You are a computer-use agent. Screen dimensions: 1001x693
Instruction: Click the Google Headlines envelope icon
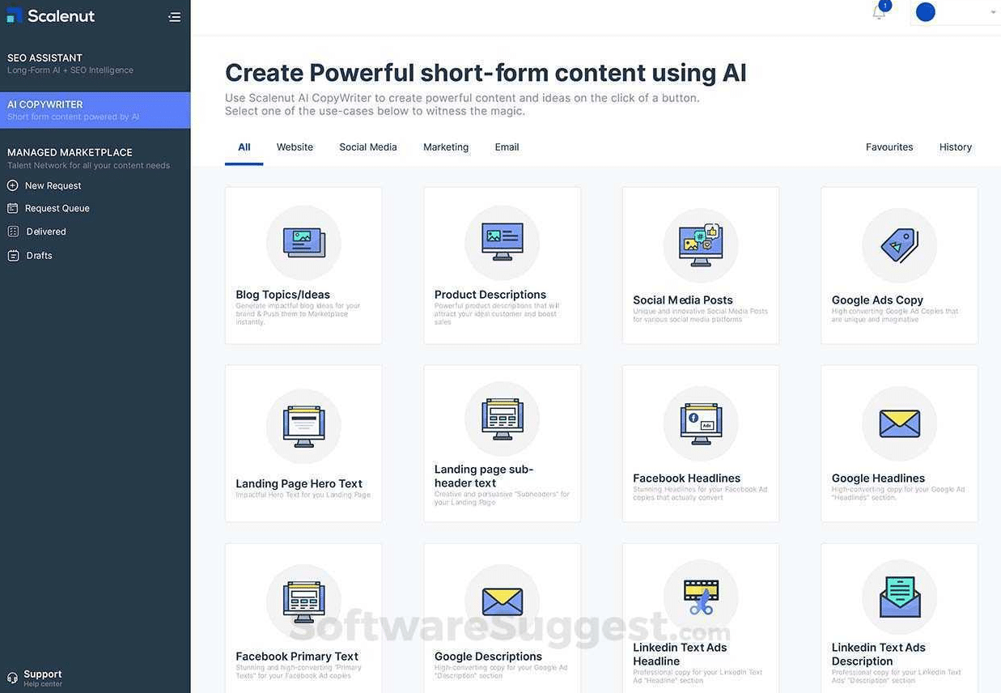(x=899, y=423)
